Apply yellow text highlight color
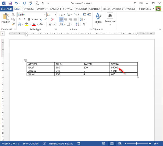 tap(26, 24)
